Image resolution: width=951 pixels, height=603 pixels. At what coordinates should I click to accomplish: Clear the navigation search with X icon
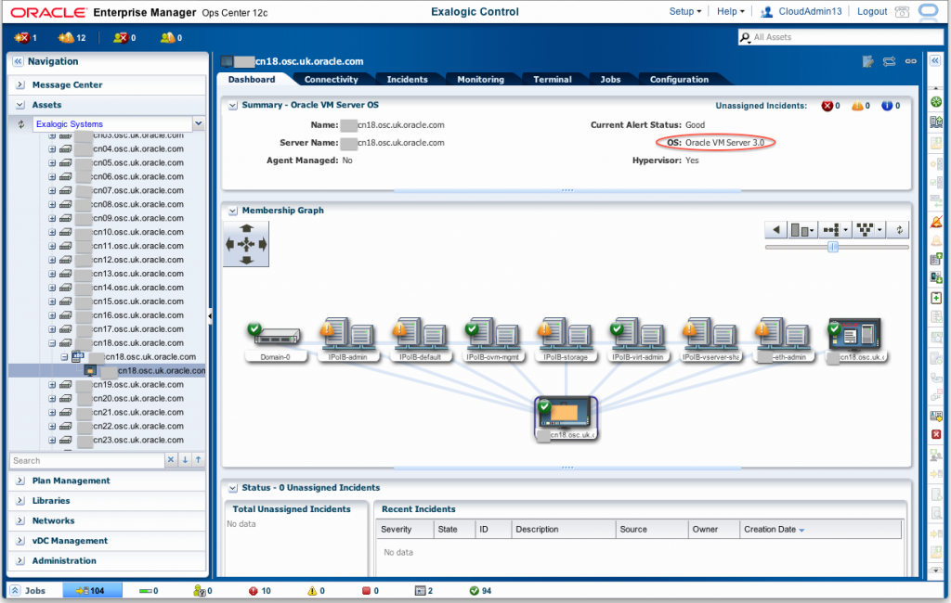[171, 460]
